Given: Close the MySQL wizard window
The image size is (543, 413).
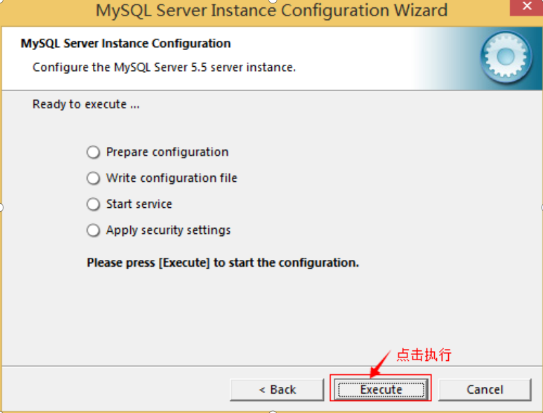Looking at the screenshot, I should coord(526,7).
